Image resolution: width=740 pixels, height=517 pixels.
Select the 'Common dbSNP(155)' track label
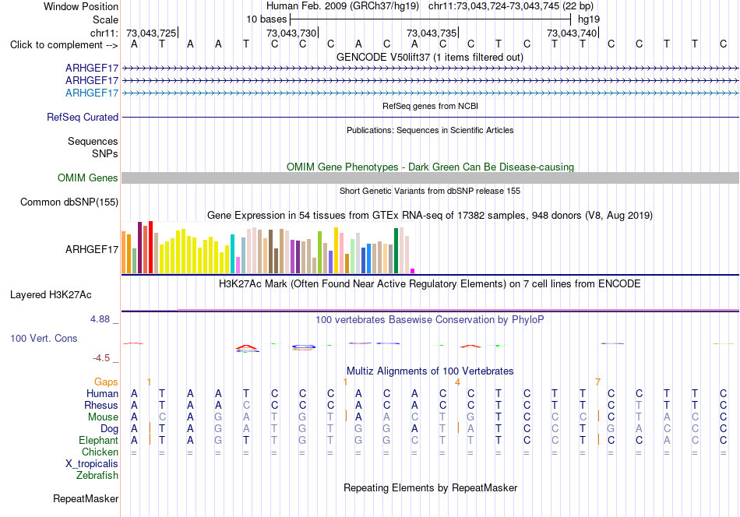point(69,202)
